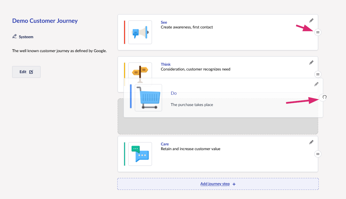The height and width of the screenshot is (199, 346).
Task: Click the pencil icon on the Care card
Action: tap(311, 142)
